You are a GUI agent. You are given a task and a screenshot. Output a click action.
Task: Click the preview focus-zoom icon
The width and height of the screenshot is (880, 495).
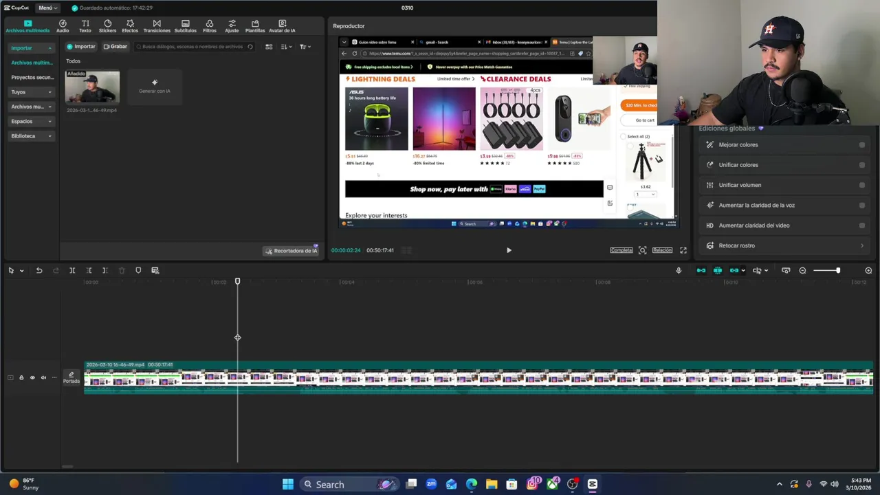(642, 250)
